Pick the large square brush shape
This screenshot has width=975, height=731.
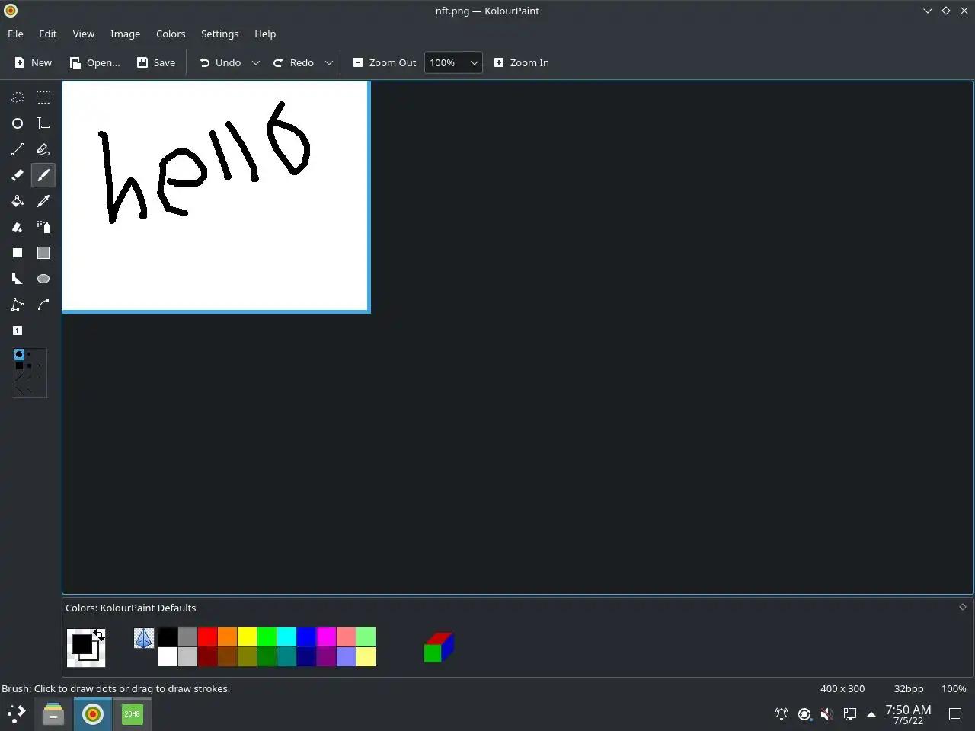[19, 365]
